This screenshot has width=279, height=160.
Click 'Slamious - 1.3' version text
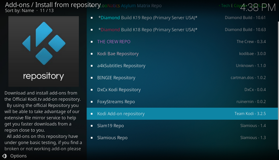click(253, 138)
